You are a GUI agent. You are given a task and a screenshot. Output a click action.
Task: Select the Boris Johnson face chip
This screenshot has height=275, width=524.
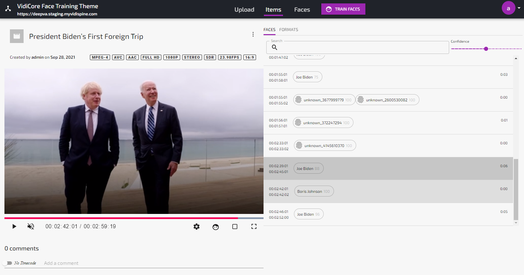pos(313,191)
